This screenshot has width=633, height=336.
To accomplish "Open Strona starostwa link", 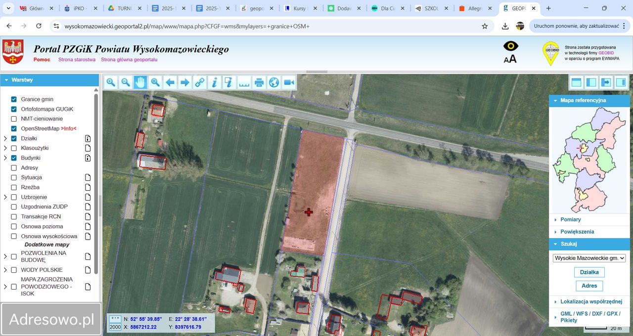I will coord(77,60).
